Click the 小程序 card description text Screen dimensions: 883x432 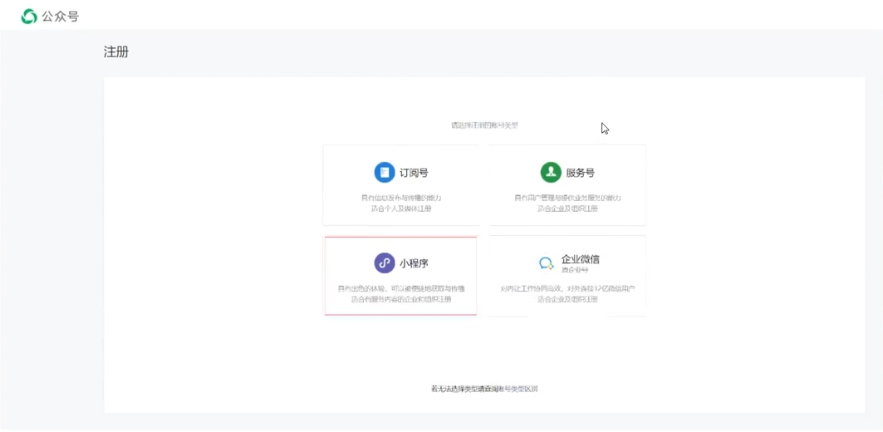click(x=401, y=294)
